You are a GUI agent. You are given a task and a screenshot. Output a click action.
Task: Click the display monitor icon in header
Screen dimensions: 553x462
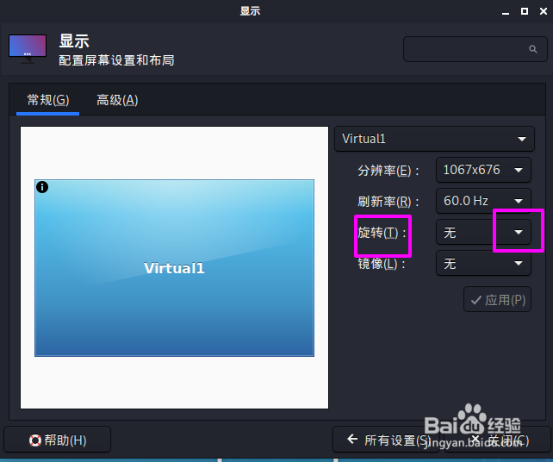[x=28, y=49]
